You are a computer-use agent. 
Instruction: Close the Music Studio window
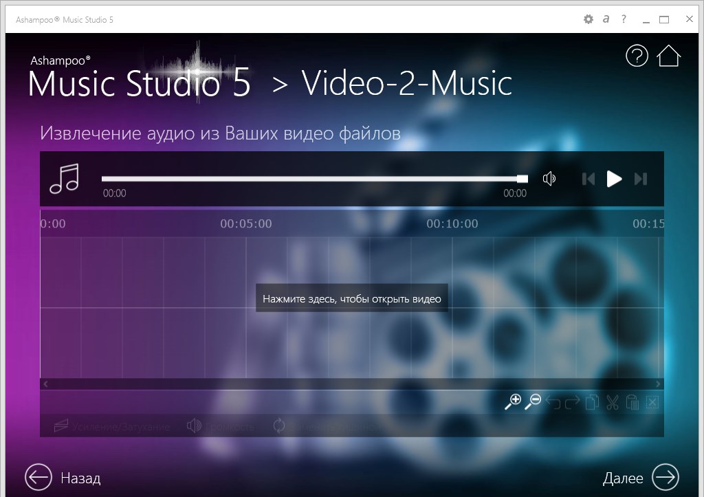click(690, 19)
